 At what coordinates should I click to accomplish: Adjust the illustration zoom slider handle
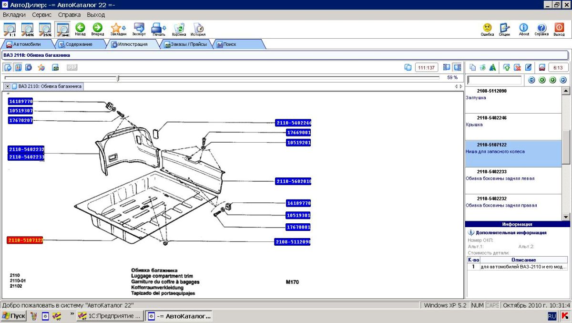coord(118,77)
